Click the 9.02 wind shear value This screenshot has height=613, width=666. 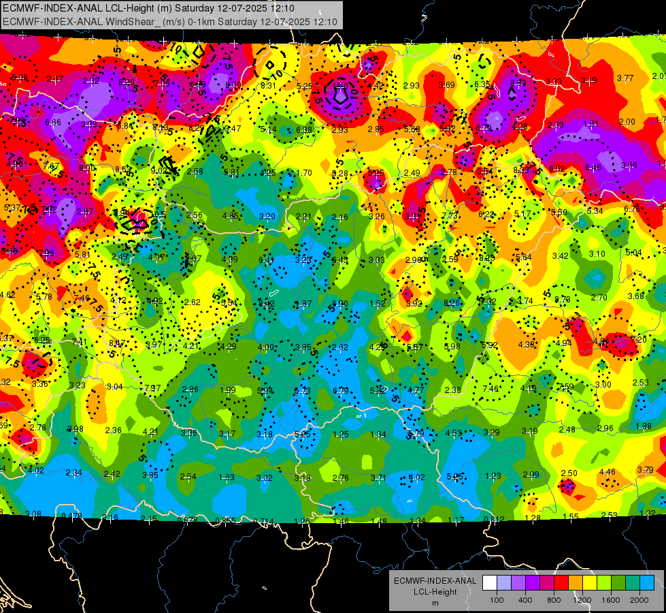159,171
